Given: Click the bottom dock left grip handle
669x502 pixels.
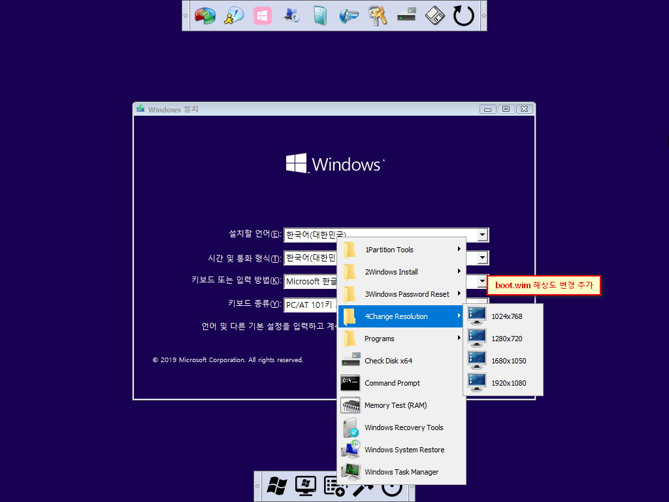Looking at the screenshot, I should [x=257, y=486].
